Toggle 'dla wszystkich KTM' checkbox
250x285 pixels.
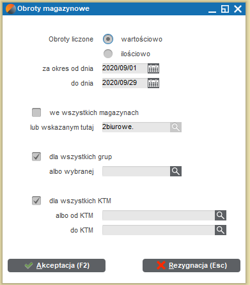[36, 201]
